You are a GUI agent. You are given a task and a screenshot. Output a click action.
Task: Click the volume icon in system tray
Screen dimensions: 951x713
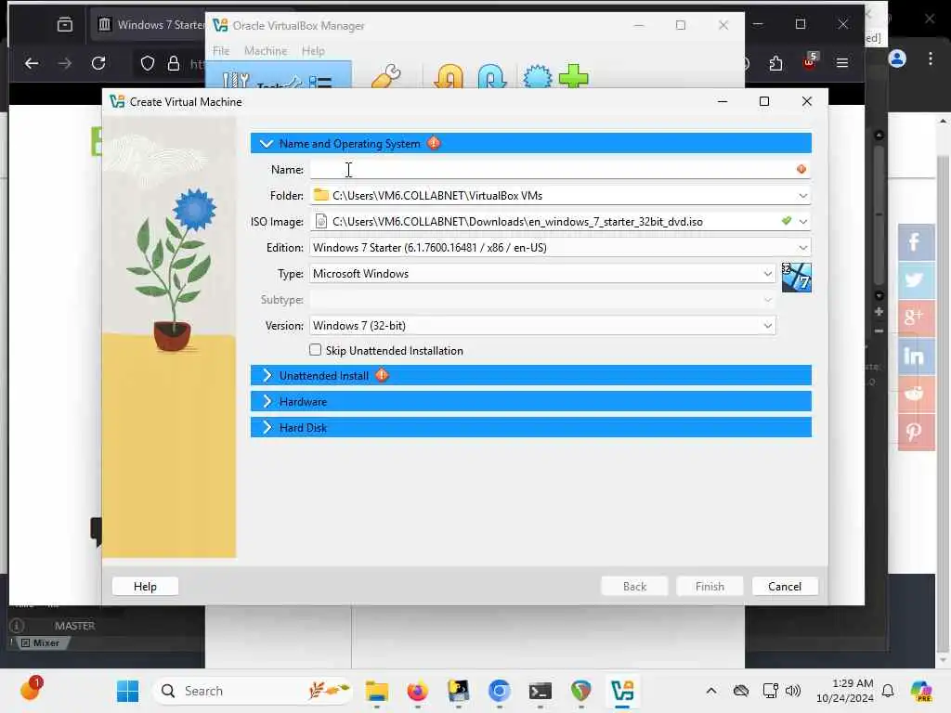[x=793, y=691]
